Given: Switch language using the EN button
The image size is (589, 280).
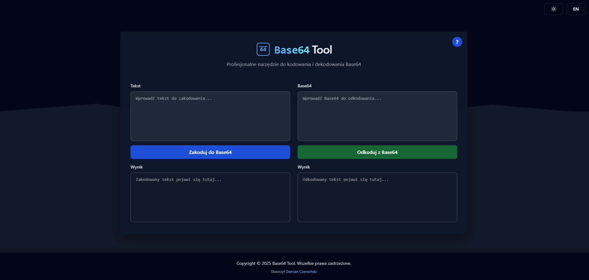Looking at the screenshot, I should (576, 9).
